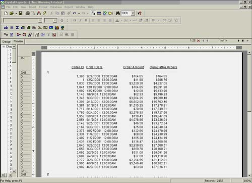Click the binoculars Find icon
The width and height of the screenshot is (252, 183).
tap(118, 13)
